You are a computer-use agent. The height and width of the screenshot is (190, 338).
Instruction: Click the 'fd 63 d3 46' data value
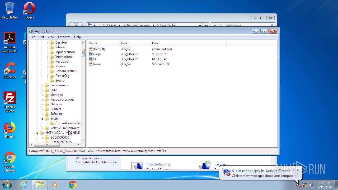(159, 59)
